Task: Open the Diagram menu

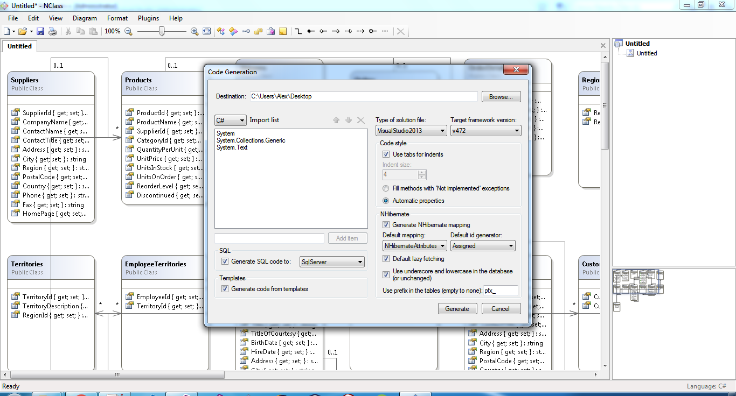Action: 85,18
